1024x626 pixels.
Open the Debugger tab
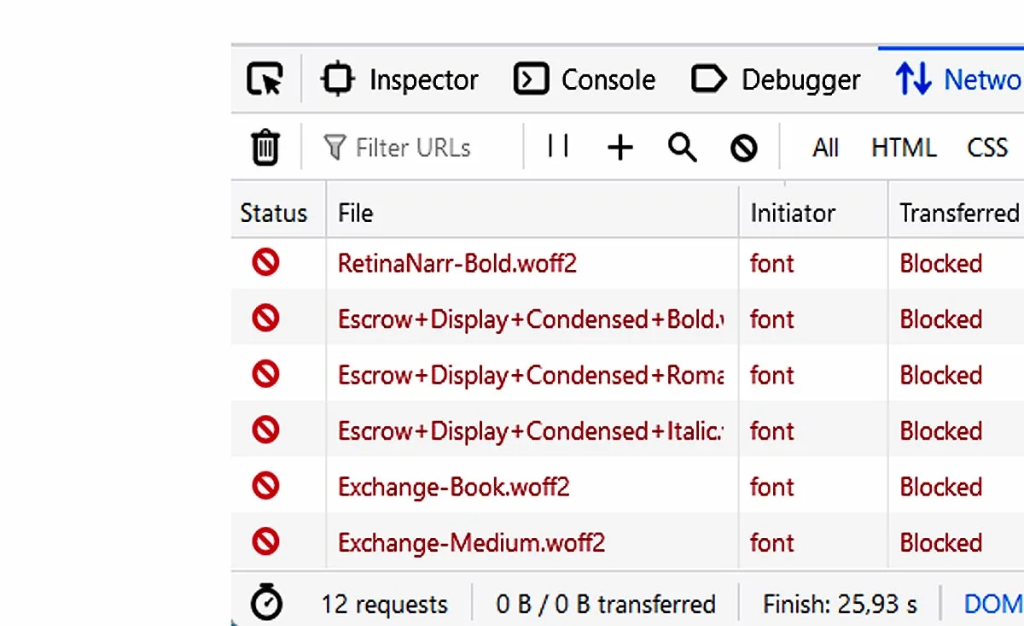[776, 79]
